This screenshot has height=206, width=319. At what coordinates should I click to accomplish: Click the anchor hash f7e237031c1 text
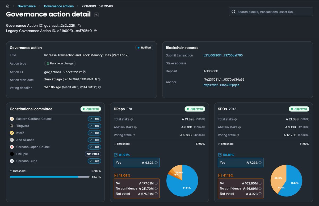point(224,79)
